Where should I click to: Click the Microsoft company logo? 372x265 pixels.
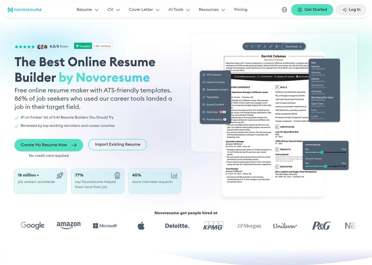pyautogui.click(x=105, y=226)
